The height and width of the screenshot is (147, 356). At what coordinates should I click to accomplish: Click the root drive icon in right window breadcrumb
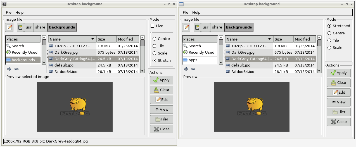(x=197, y=27)
